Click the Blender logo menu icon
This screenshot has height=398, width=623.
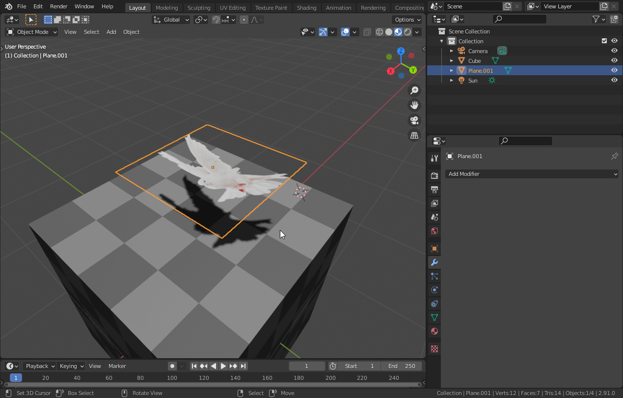point(9,6)
